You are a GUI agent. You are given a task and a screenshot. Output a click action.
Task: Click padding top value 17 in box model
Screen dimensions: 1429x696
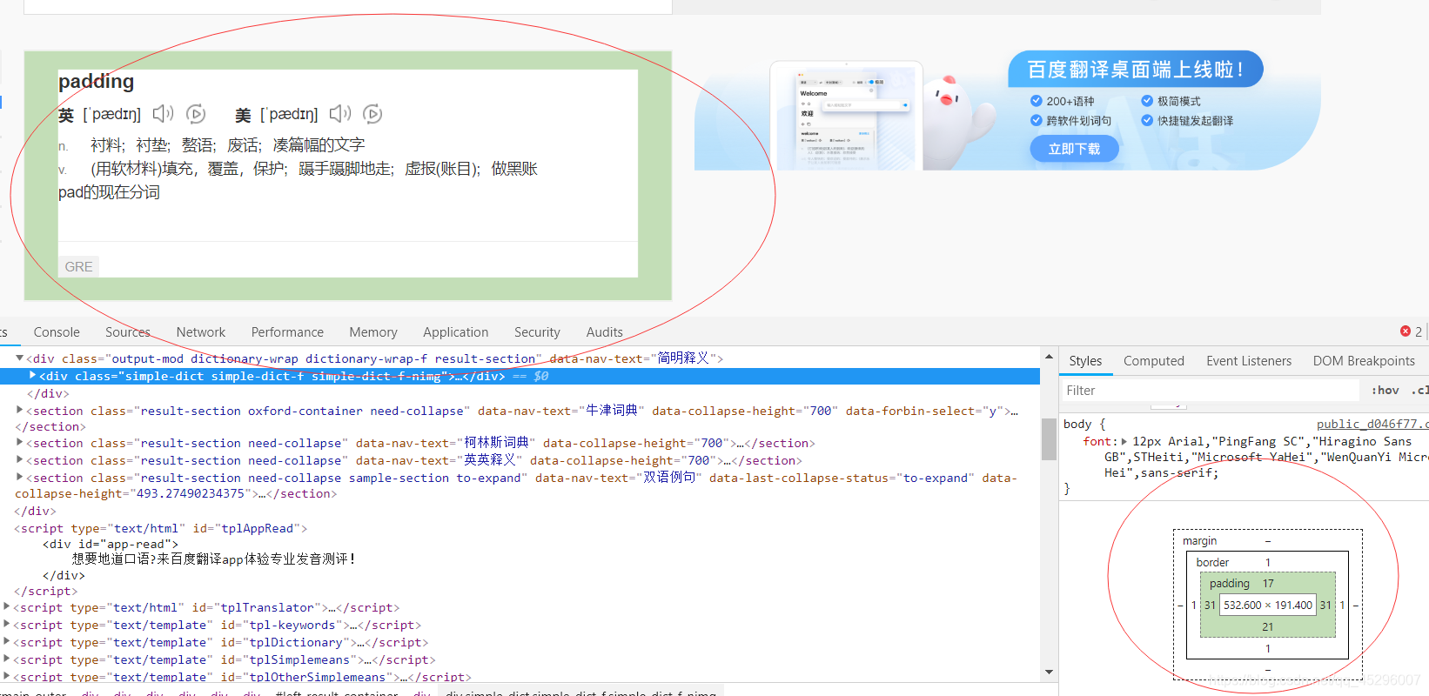[1268, 584]
